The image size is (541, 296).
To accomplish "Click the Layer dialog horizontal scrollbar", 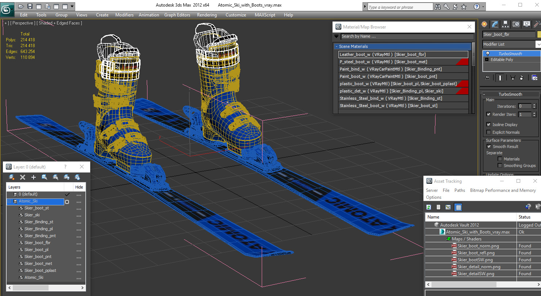I will pos(31,288).
